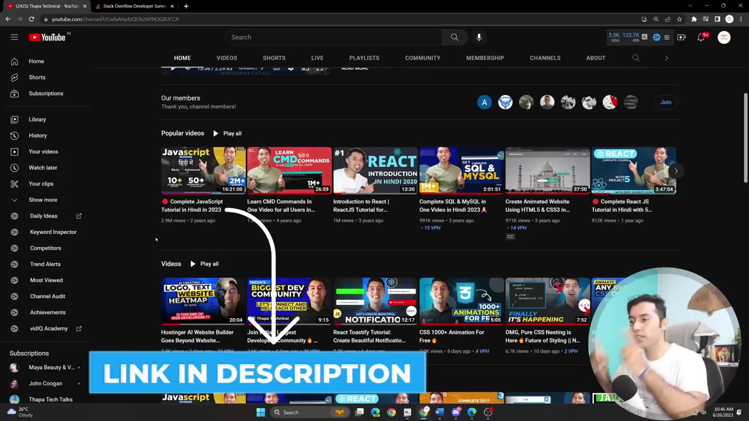
Task: Open "CSS 1000+ Animation For Free" title
Action: 452,336
